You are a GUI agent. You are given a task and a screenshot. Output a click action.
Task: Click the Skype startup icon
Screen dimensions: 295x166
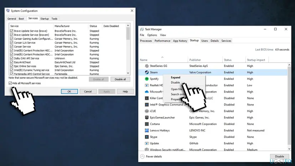click(x=147, y=137)
